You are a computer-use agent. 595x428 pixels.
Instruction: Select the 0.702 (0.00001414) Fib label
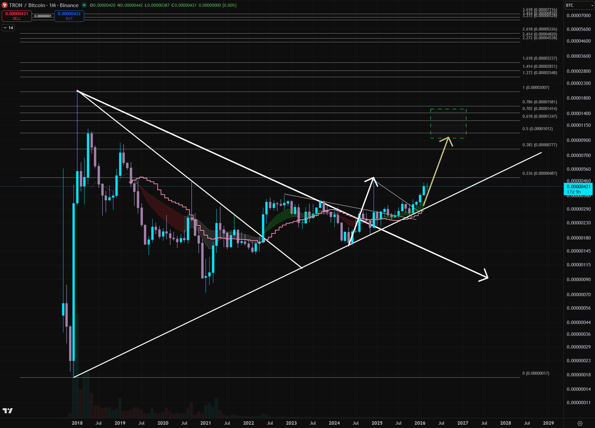click(x=540, y=108)
